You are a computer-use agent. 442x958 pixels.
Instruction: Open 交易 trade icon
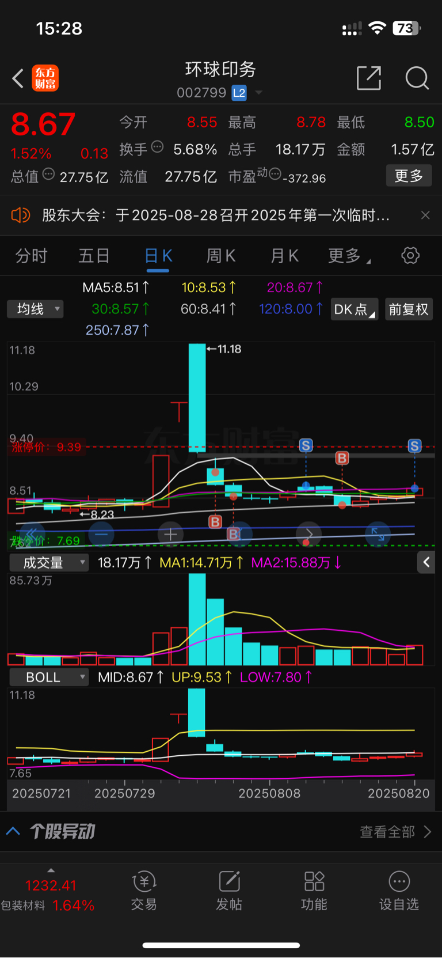(x=144, y=891)
